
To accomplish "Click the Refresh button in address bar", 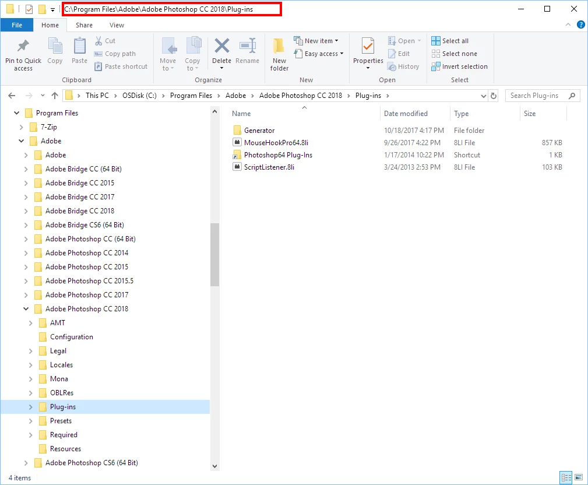I will (x=494, y=96).
